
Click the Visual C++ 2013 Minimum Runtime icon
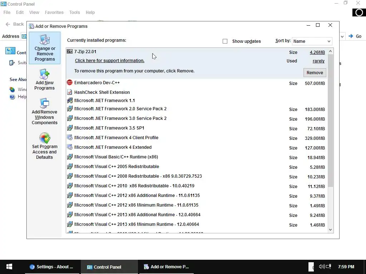pyautogui.click(x=70, y=224)
